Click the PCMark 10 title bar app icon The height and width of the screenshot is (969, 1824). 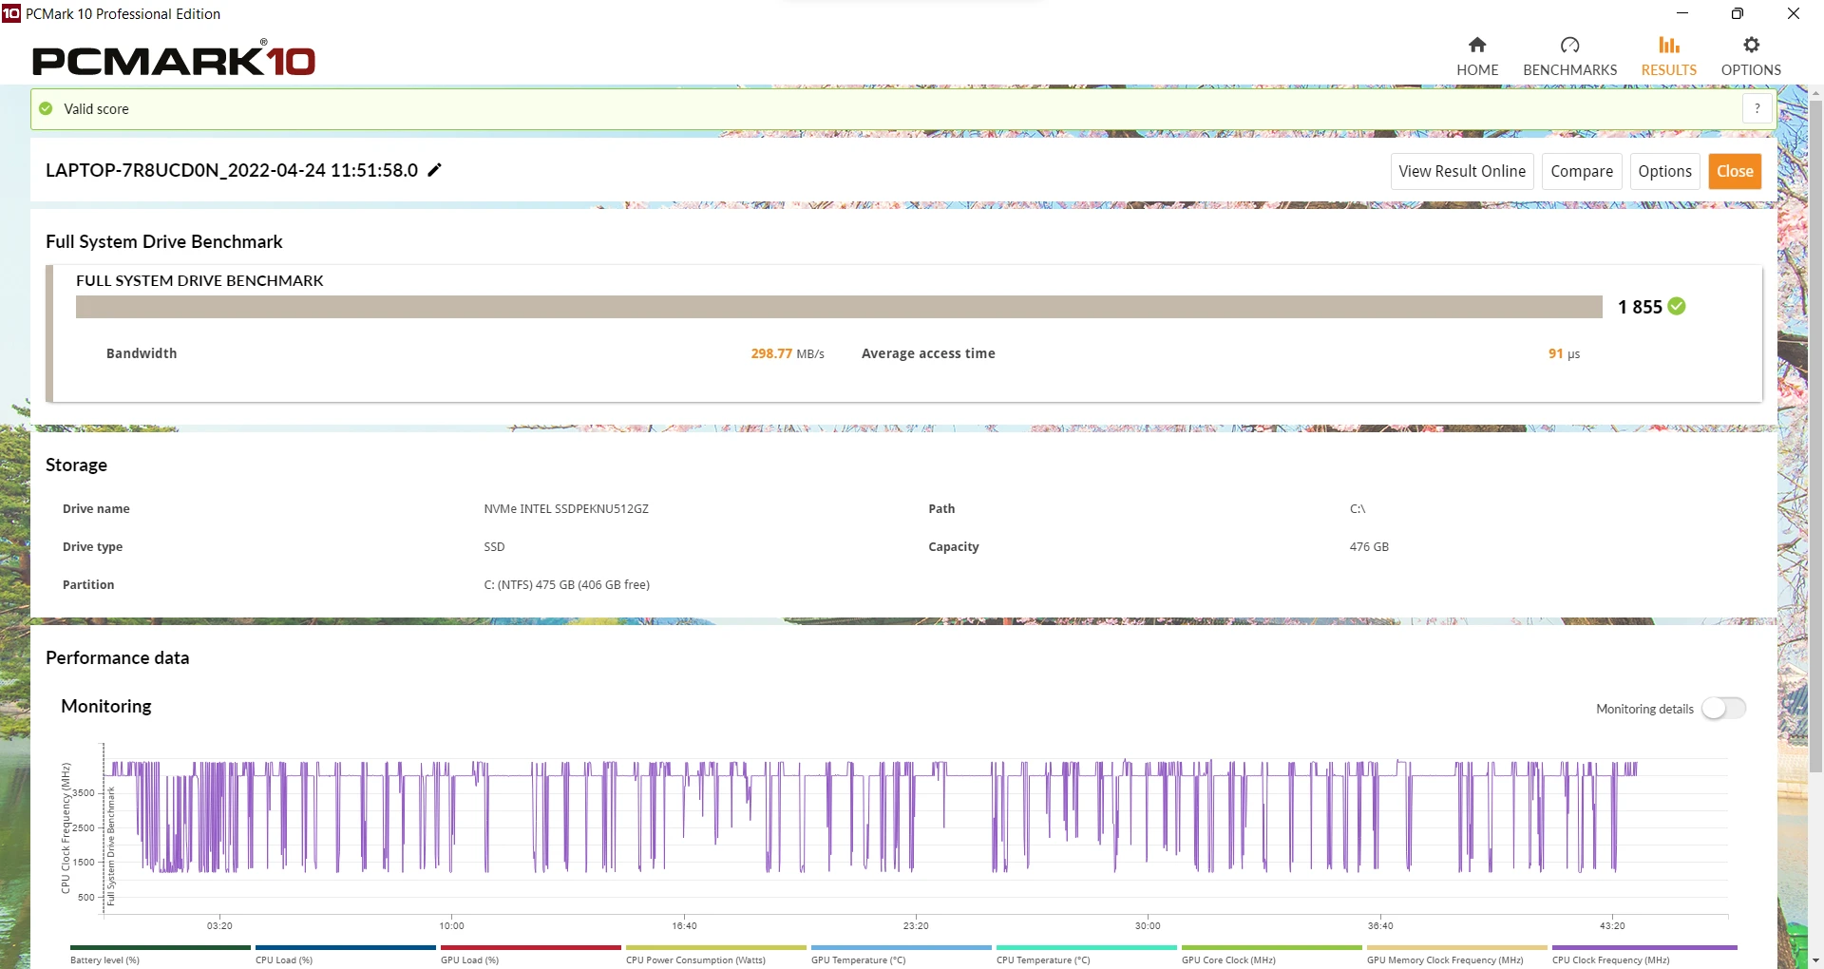click(10, 13)
